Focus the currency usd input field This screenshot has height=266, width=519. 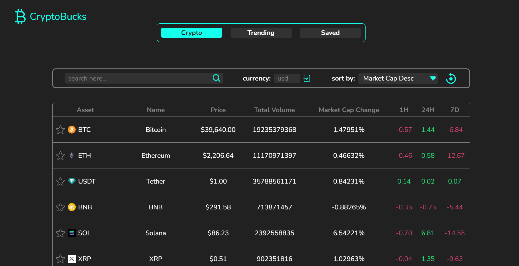(287, 78)
